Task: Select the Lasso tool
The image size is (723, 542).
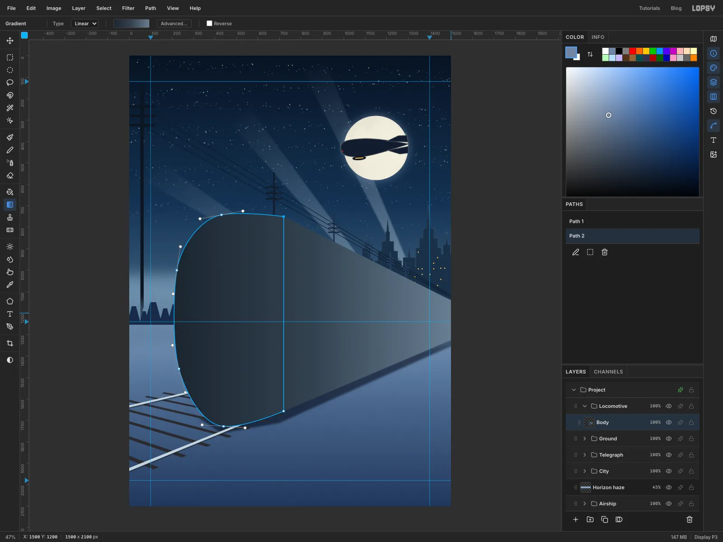Action: [x=10, y=83]
